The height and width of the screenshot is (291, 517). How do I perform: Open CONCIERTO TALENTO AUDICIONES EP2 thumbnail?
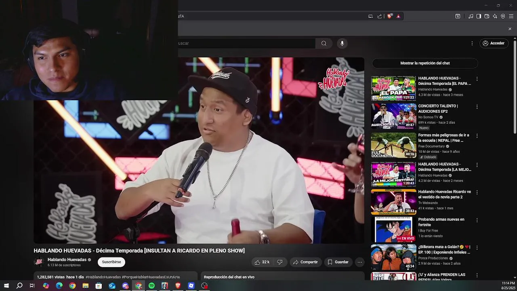click(393, 116)
